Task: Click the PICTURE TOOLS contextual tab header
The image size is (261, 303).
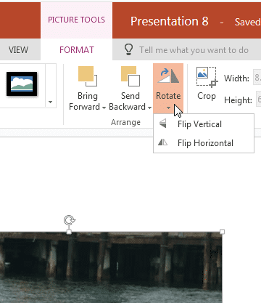Action: 76,20
